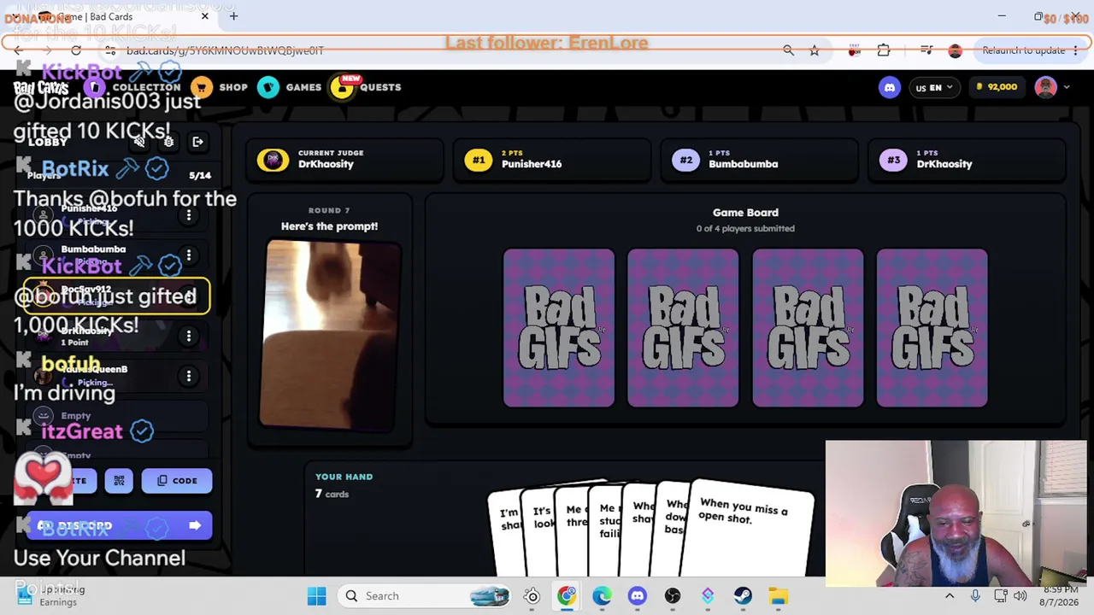
Task: Toggle the lobby sound mute icon
Action: click(x=139, y=142)
